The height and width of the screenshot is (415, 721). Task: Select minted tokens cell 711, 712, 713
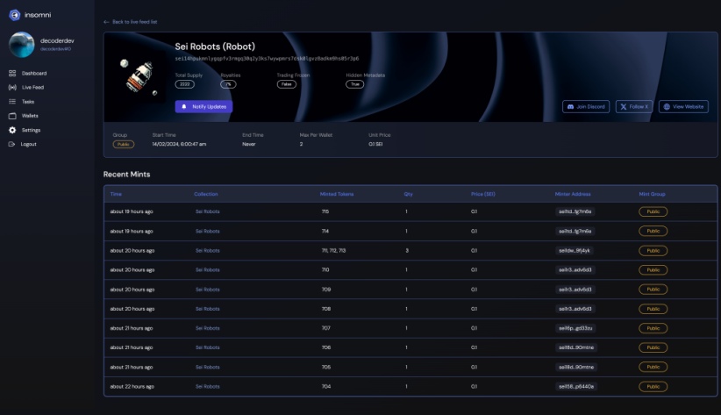334,251
